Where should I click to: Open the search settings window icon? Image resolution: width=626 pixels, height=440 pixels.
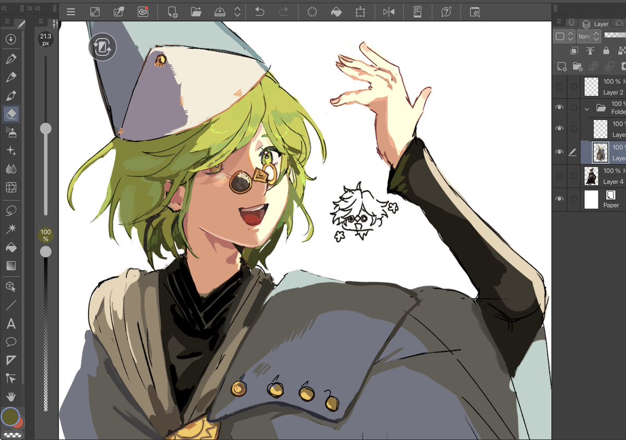(x=475, y=12)
